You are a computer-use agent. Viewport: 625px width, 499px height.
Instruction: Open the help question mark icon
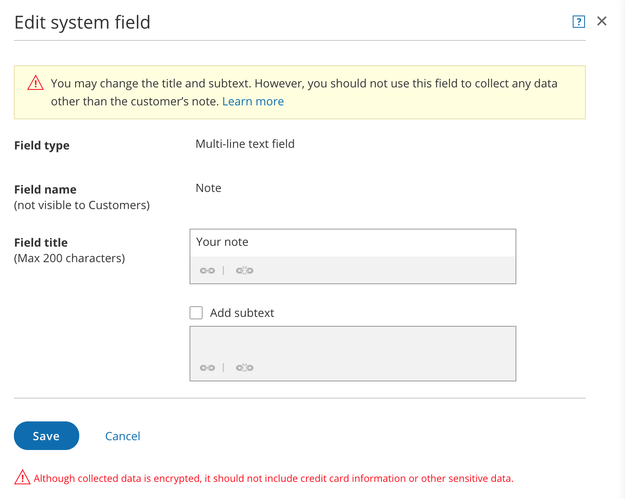(x=578, y=22)
